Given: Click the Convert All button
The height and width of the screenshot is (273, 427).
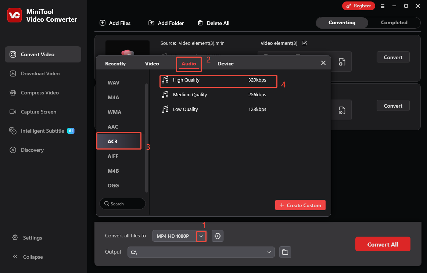Looking at the screenshot, I should point(383,244).
